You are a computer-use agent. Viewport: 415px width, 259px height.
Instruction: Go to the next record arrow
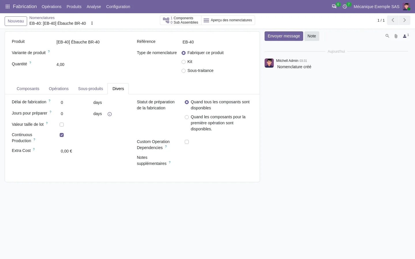click(x=405, y=20)
